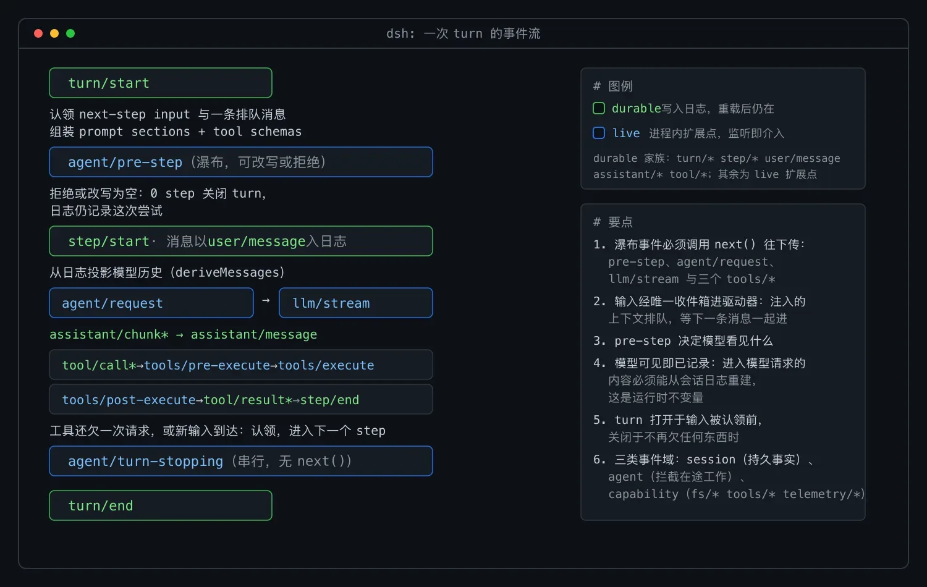Image resolution: width=927 pixels, height=587 pixels.
Task: Click the step/start event box
Action: [x=241, y=241]
